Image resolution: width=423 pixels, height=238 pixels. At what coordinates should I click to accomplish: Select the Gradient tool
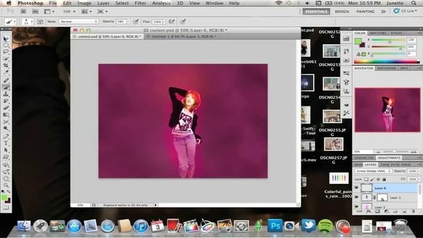click(6, 114)
